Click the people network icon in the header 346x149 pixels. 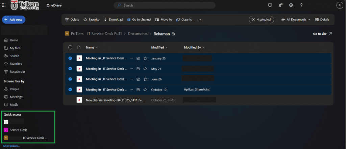[280, 5]
